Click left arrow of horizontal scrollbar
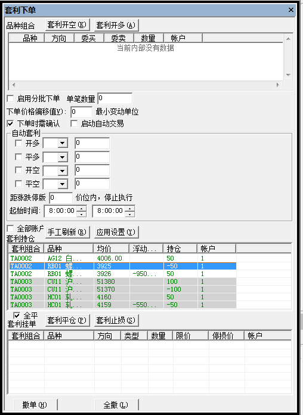 [14, 85]
